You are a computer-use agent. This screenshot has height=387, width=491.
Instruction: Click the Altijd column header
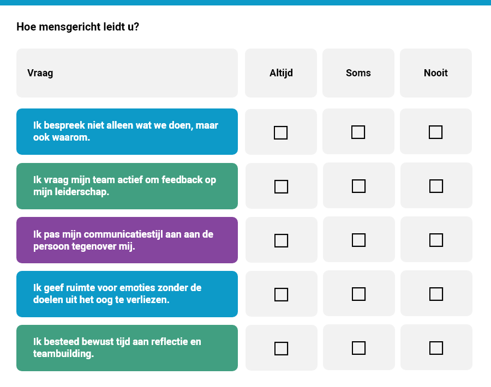pos(281,72)
